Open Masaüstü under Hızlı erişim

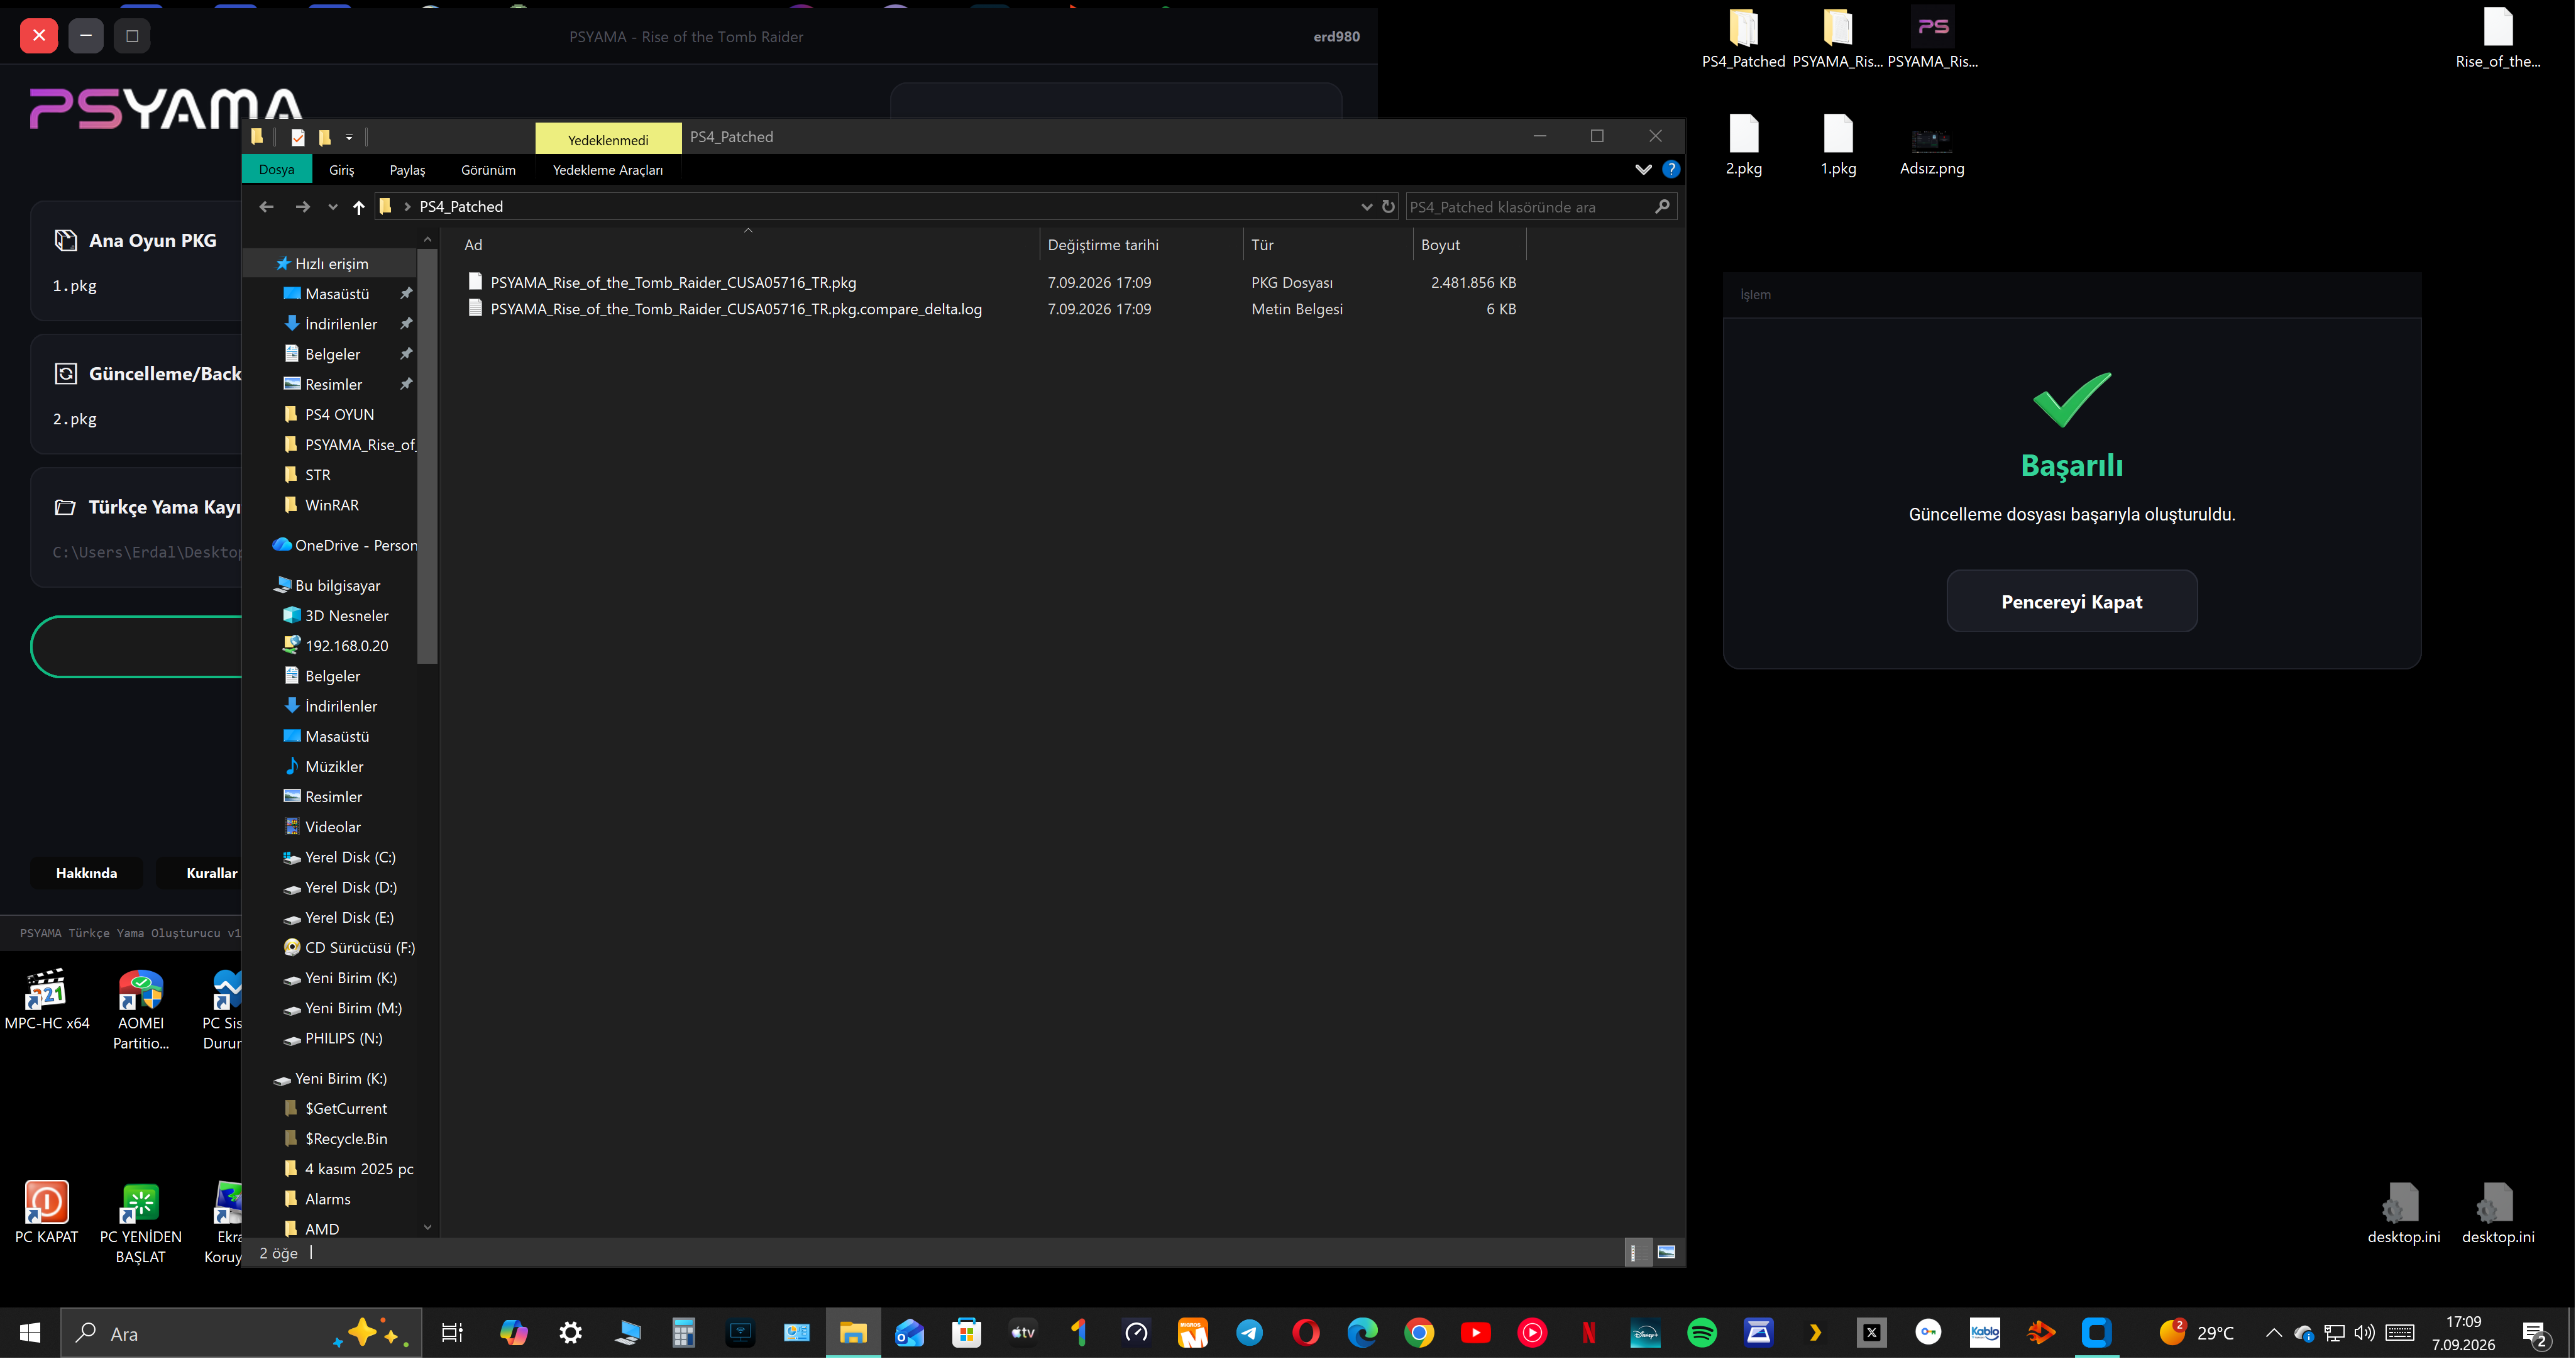(336, 293)
